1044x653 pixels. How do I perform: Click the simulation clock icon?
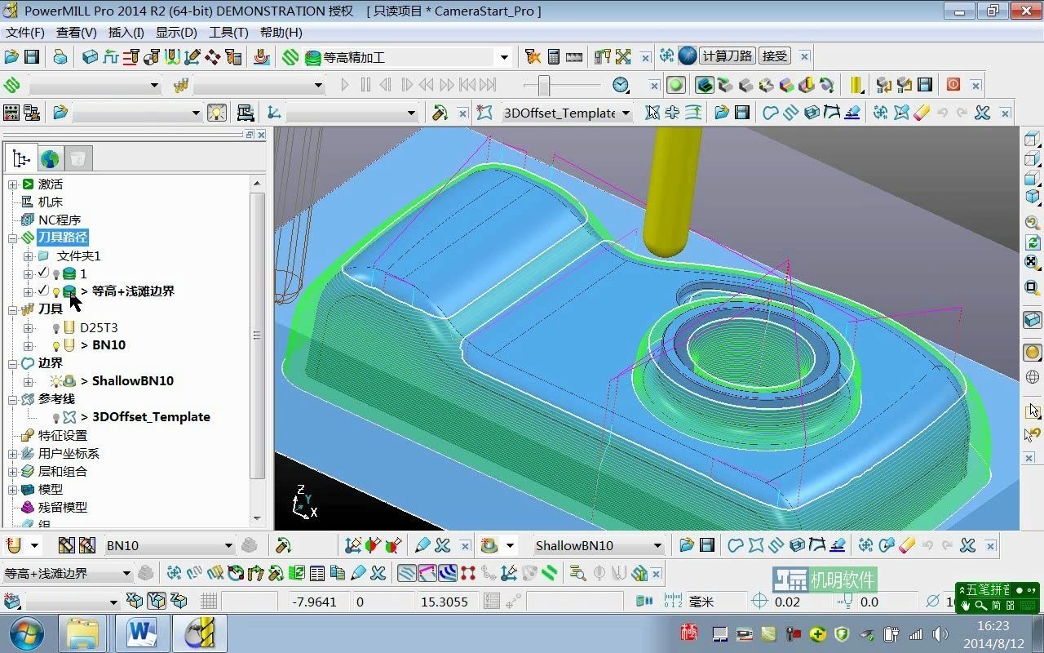pyautogui.click(x=619, y=85)
